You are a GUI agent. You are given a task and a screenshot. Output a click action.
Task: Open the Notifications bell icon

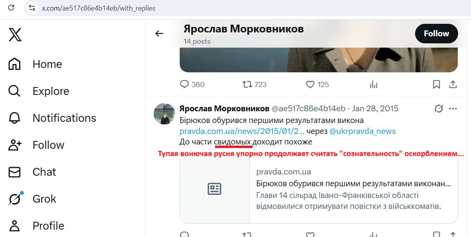[x=14, y=118]
